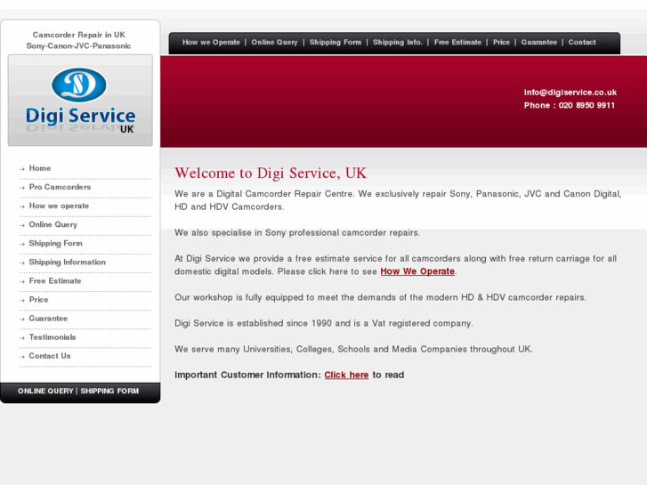View Guarantee from sidebar menu
The width and height of the screenshot is (647, 485).
point(48,319)
